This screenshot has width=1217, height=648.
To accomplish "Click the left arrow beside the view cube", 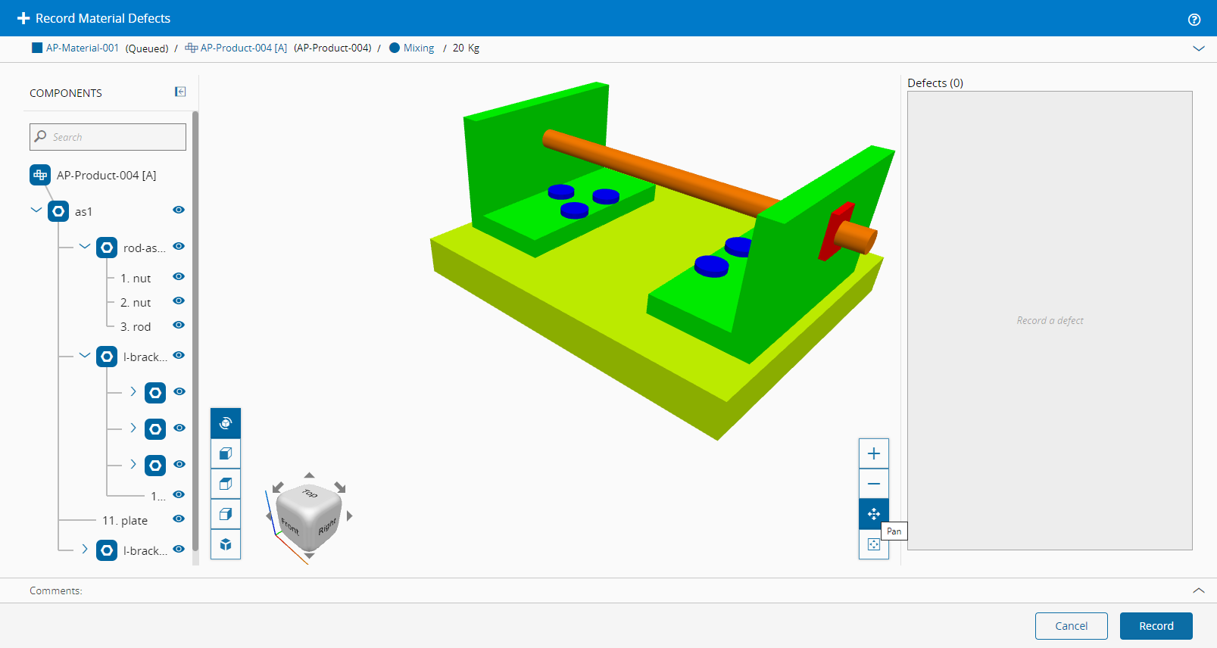I will click(x=269, y=516).
